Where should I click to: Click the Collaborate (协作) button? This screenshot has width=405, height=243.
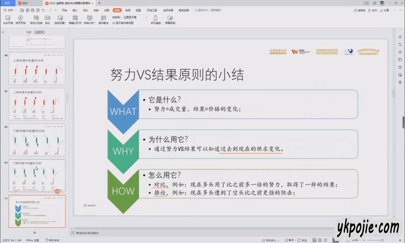click(x=373, y=10)
